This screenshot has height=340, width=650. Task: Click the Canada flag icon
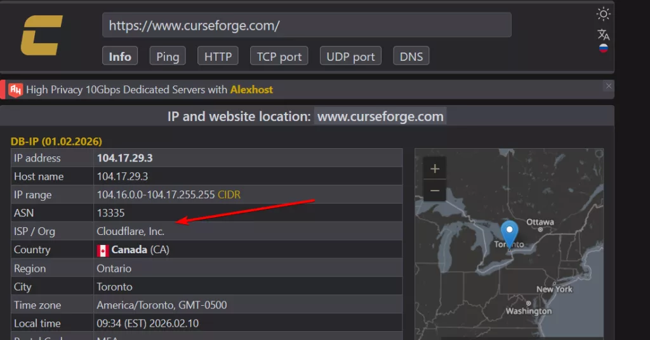[103, 250]
